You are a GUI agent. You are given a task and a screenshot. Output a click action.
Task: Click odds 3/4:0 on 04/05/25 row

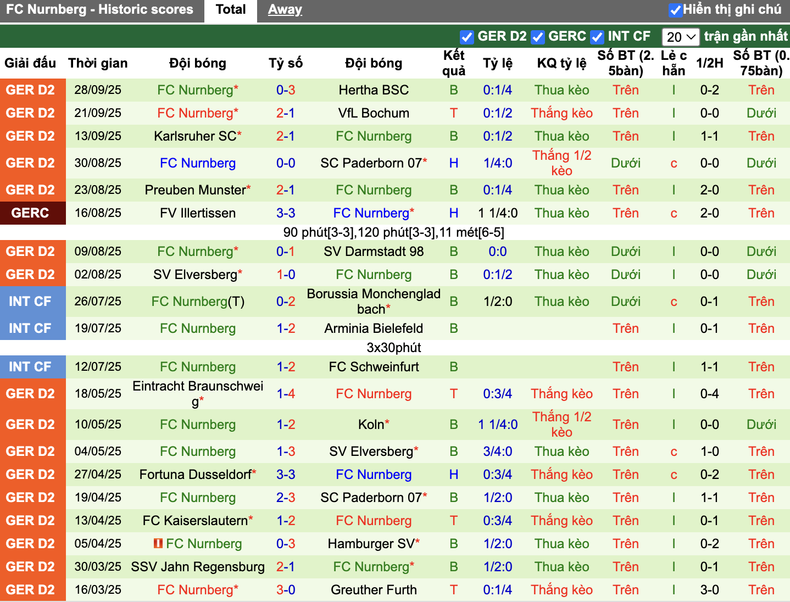pos(498,451)
